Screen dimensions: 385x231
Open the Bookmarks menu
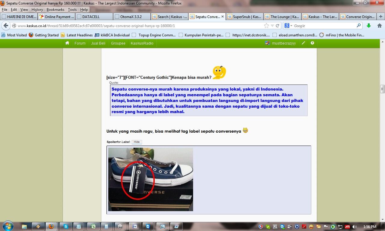pyautogui.click(x=55, y=10)
